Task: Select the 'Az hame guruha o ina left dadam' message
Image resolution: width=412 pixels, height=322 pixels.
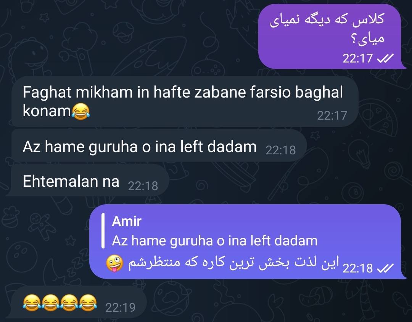Action: click(159, 146)
